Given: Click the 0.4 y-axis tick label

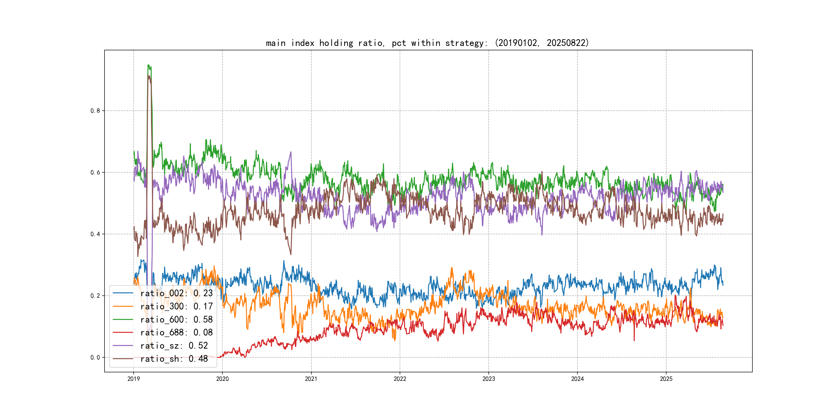Looking at the screenshot, I should [x=95, y=234].
